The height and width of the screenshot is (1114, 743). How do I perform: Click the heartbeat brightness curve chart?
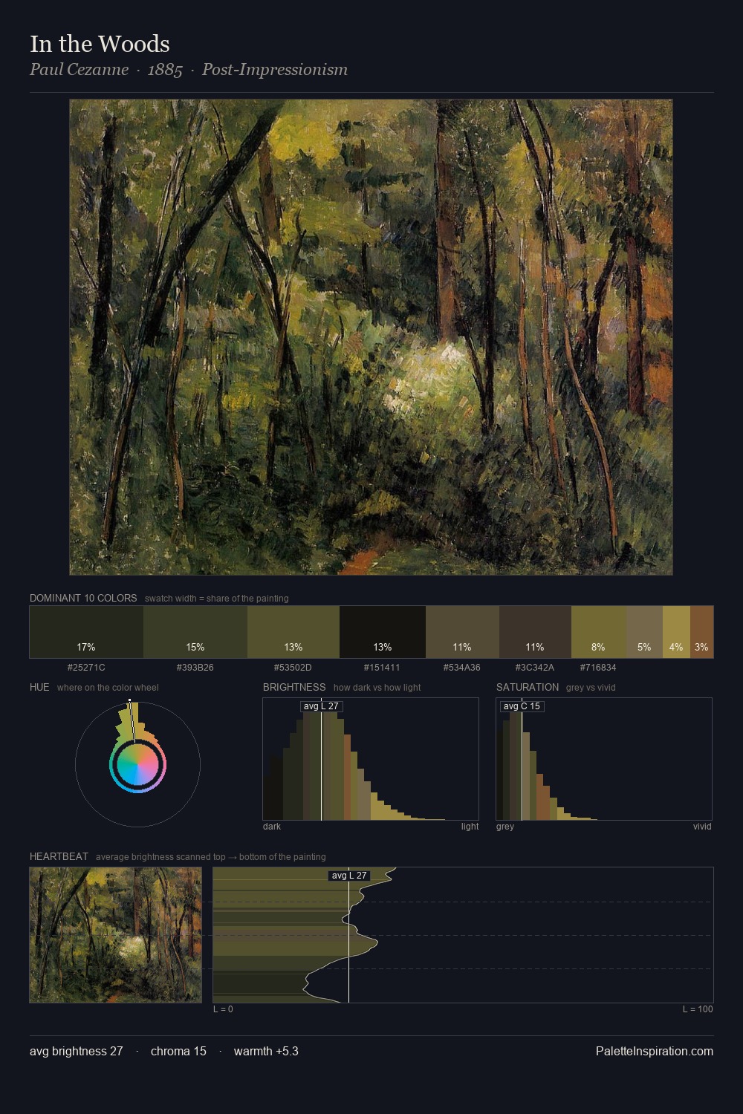(x=463, y=935)
